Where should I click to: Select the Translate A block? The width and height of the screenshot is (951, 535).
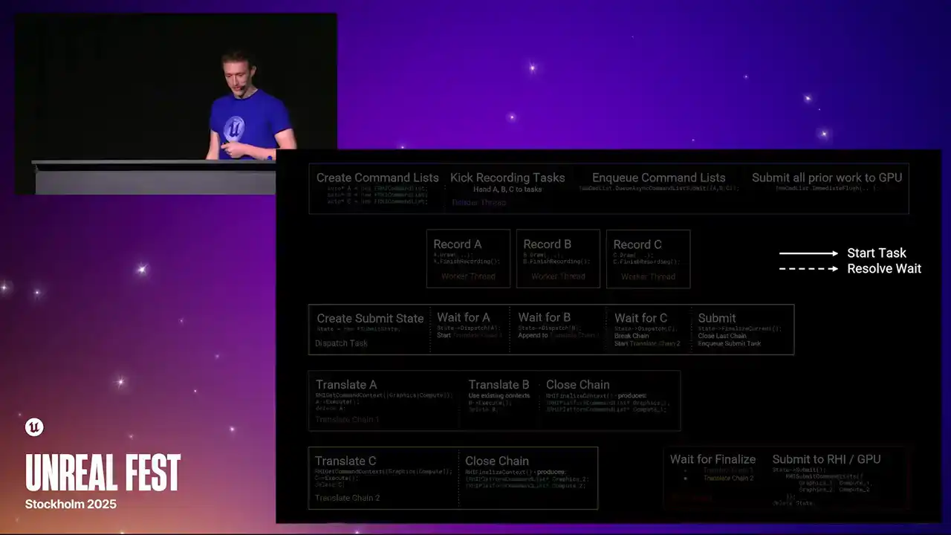point(384,401)
